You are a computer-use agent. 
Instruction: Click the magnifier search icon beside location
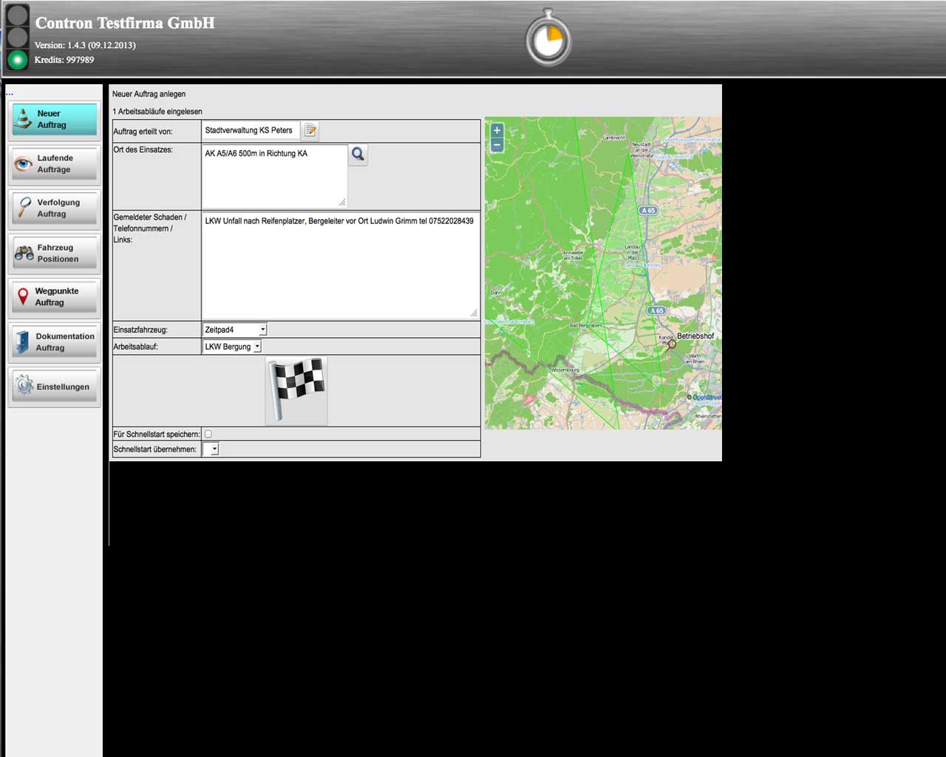[x=358, y=155]
